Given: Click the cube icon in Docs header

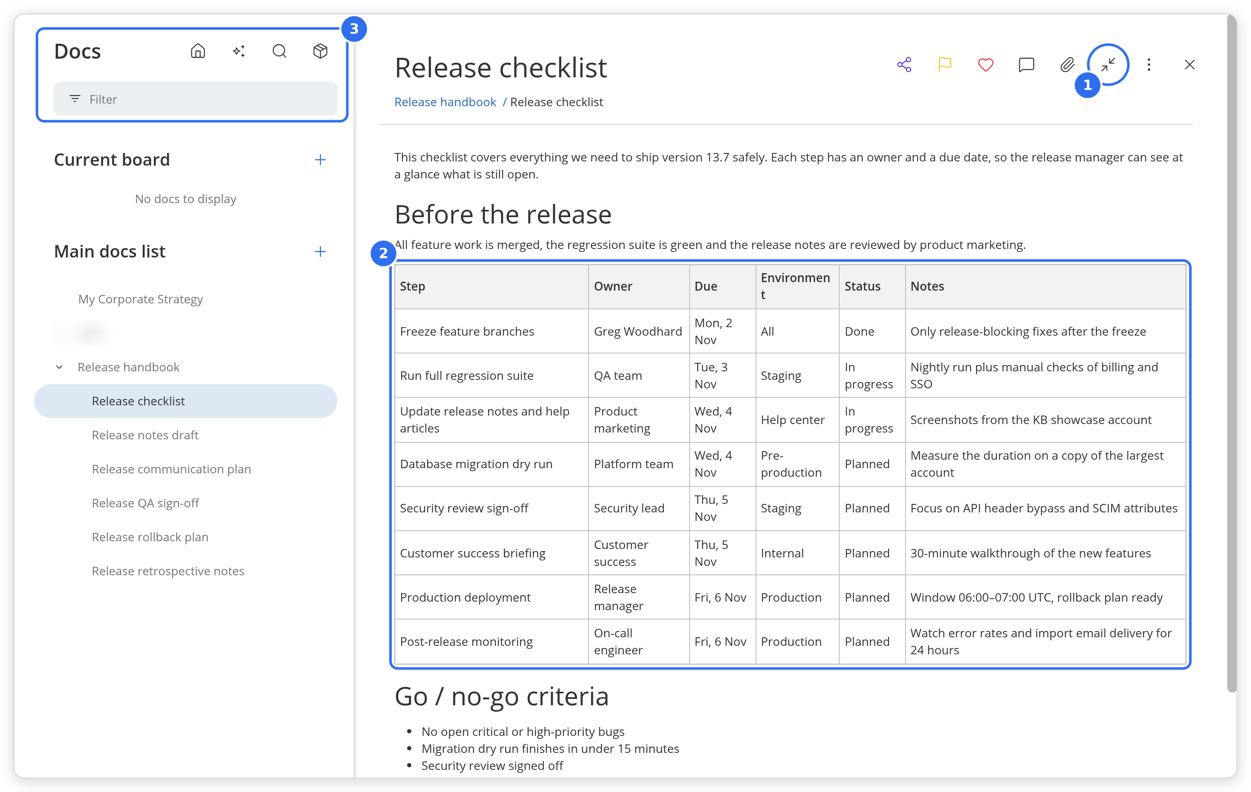Looking at the screenshot, I should [x=320, y=51].
